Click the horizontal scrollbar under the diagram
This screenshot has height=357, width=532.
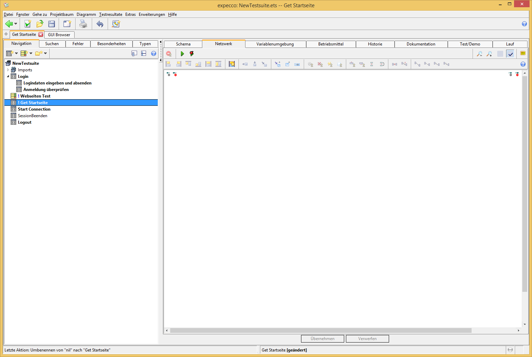[x=320, y=330]
